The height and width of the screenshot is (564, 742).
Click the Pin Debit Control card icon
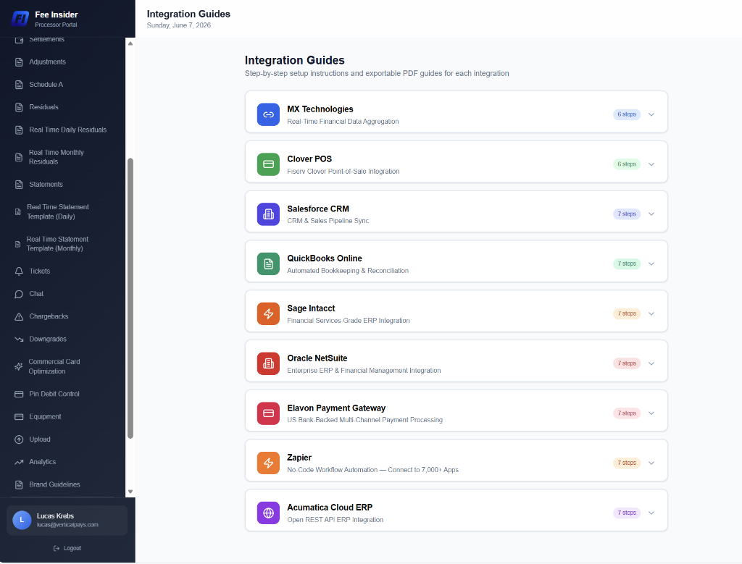point(19,395)
